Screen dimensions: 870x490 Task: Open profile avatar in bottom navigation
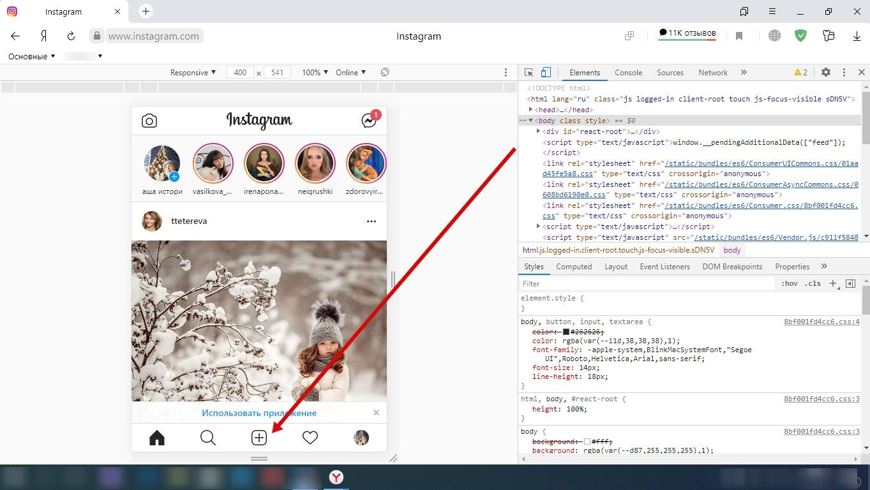361,438
